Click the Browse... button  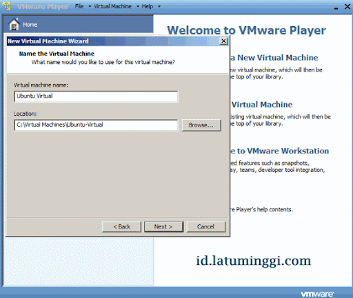point(201,125)
